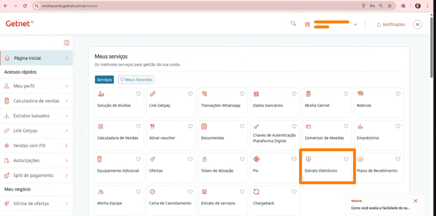Click the Equipamento Adicional terminal icon
The image size is (436, 216).
point(100,159)
